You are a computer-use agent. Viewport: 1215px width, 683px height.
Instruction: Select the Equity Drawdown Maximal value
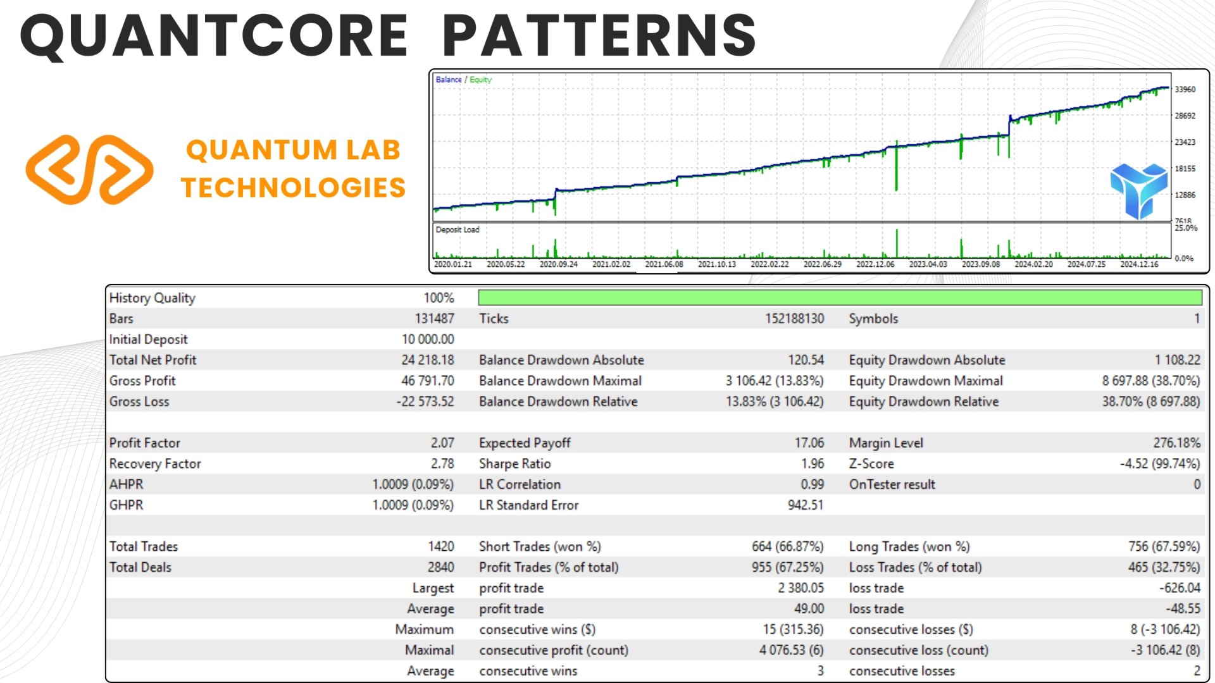tap(1152, 381)
